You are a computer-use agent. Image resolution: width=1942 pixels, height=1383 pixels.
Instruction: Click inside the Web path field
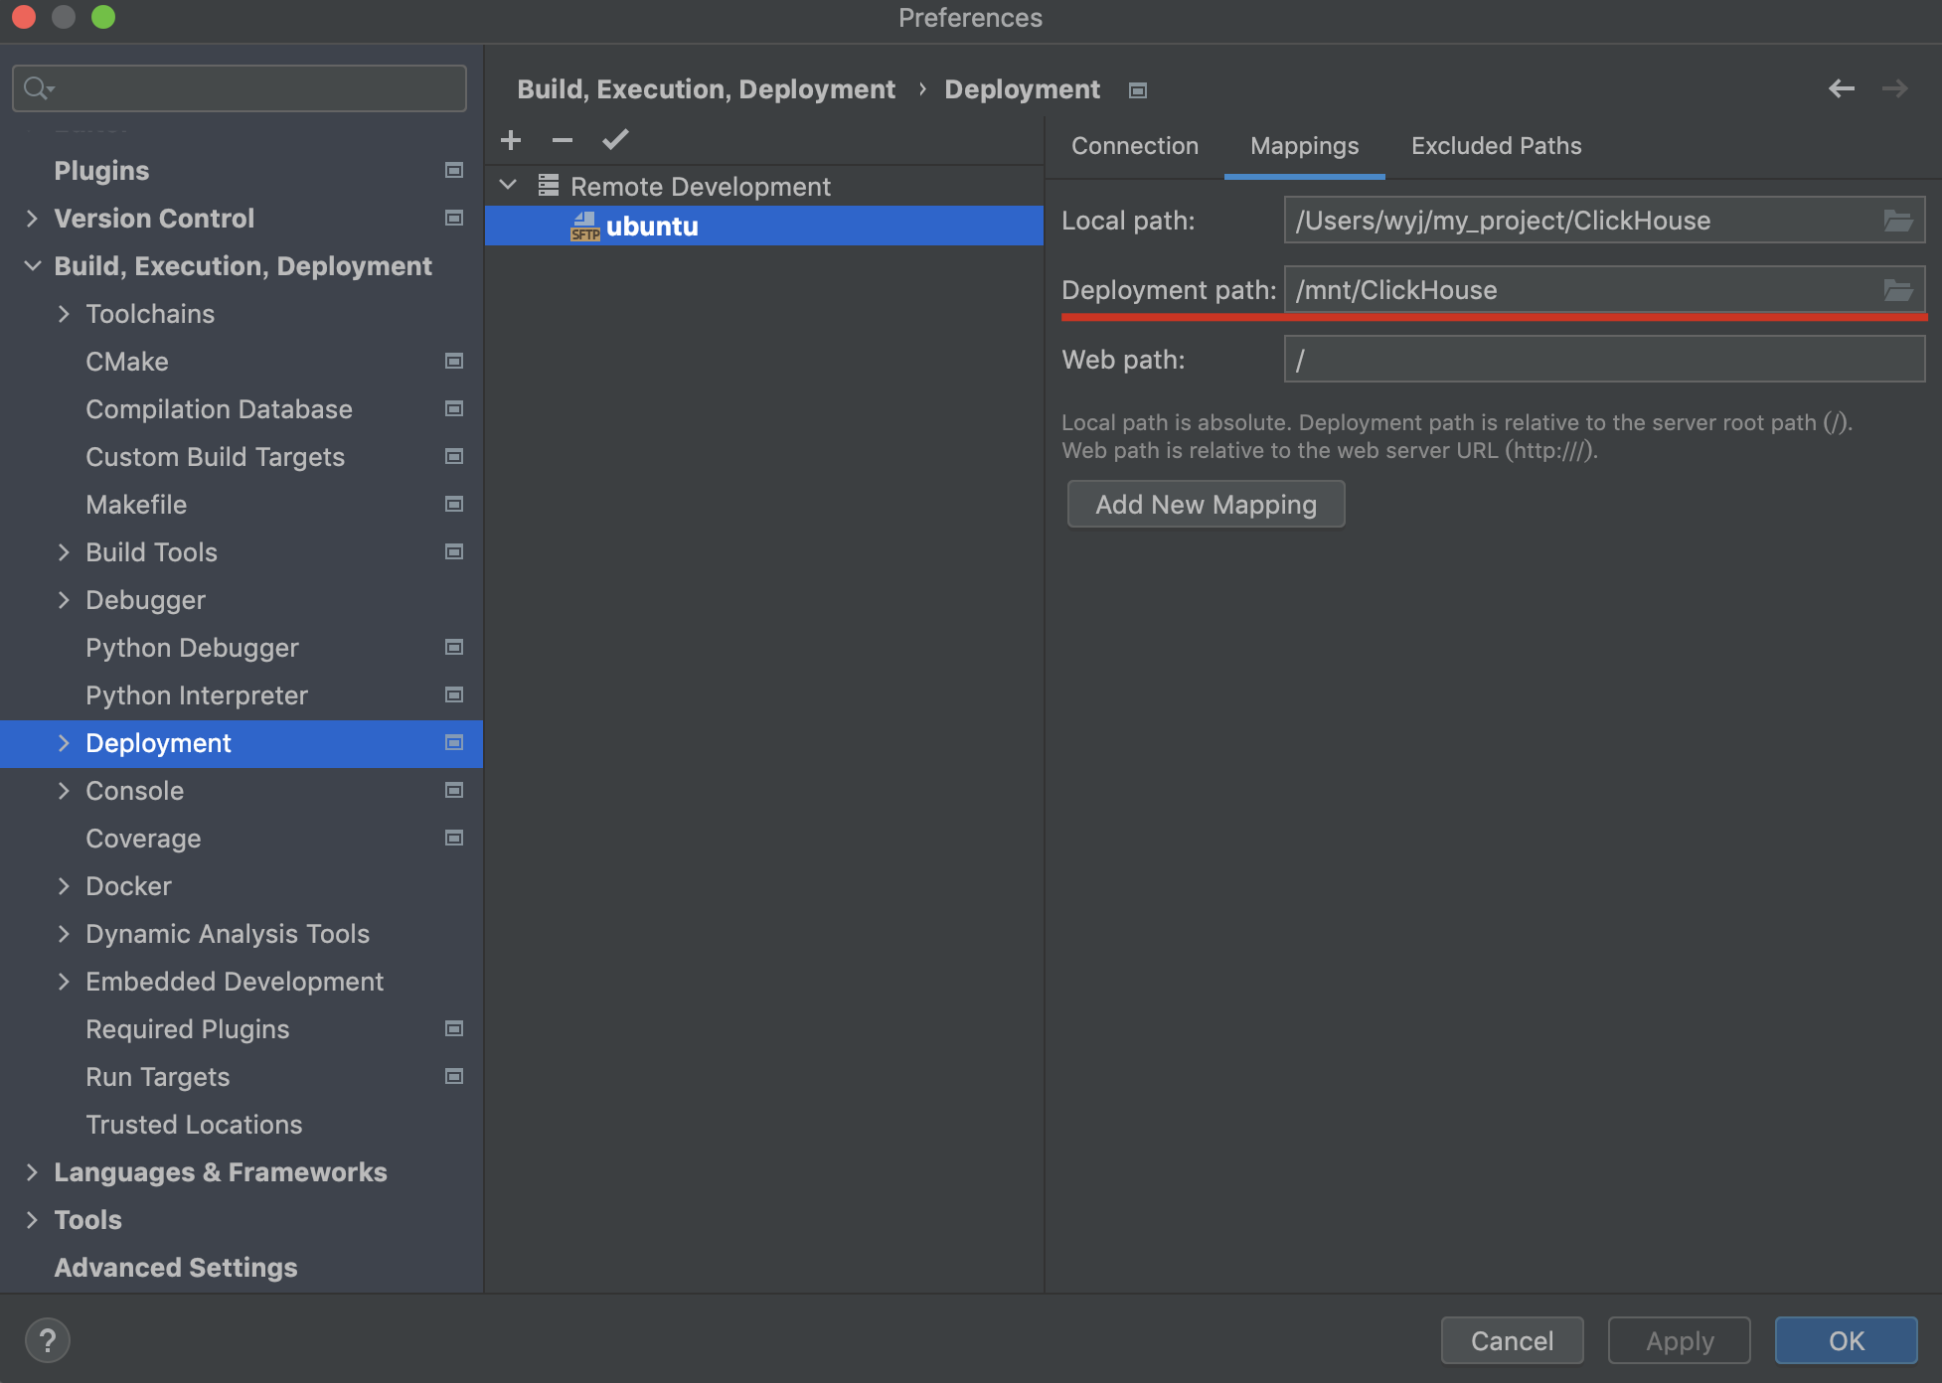[x=1602, y=360]
